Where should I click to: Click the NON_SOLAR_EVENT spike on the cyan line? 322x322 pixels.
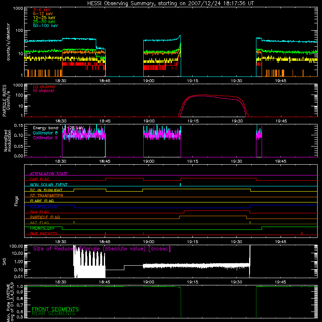coord(180,184)
